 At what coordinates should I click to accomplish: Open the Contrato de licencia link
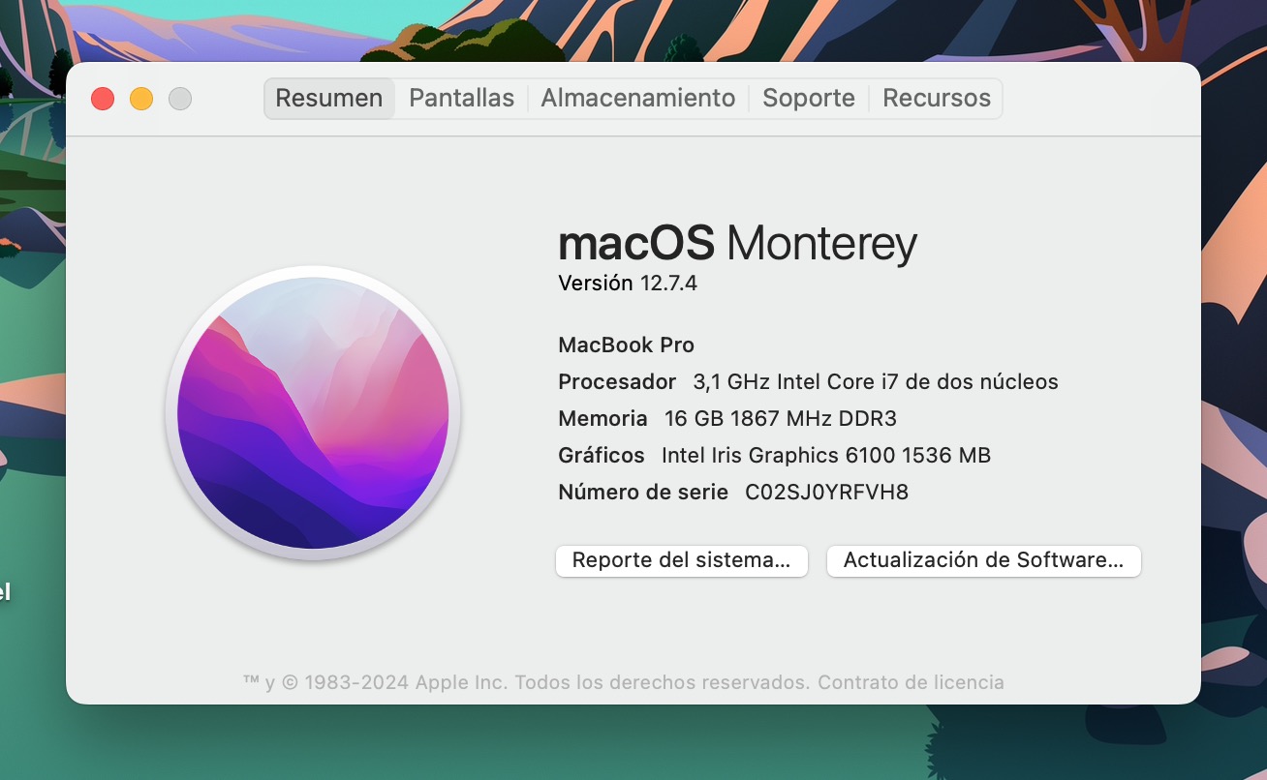click(x=911, y=682)
